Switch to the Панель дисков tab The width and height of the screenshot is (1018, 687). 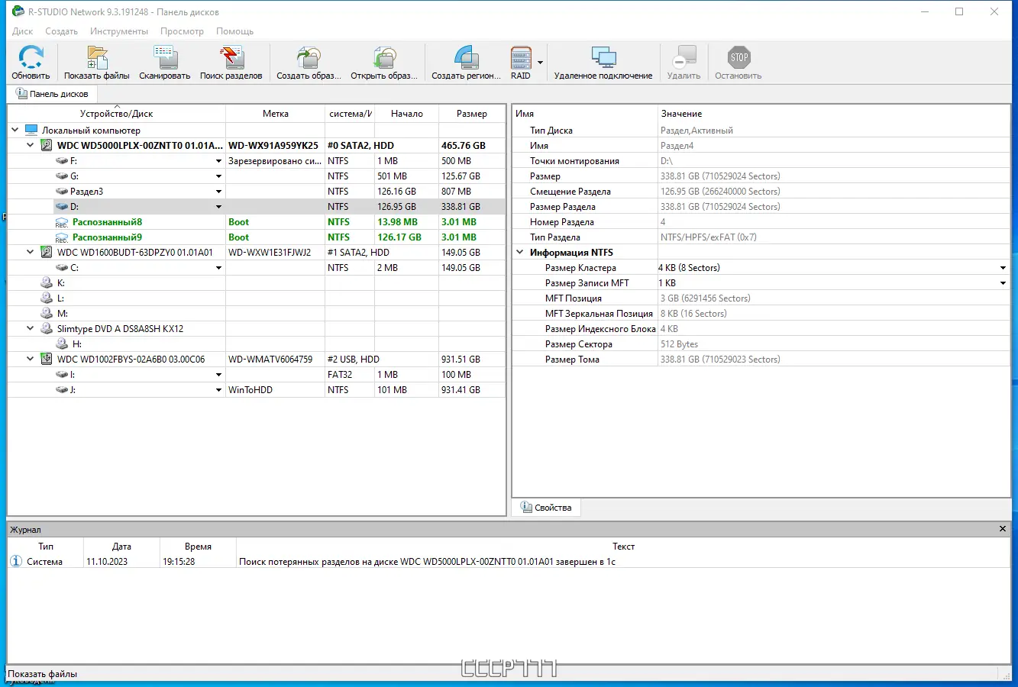(x=53, y=94)
